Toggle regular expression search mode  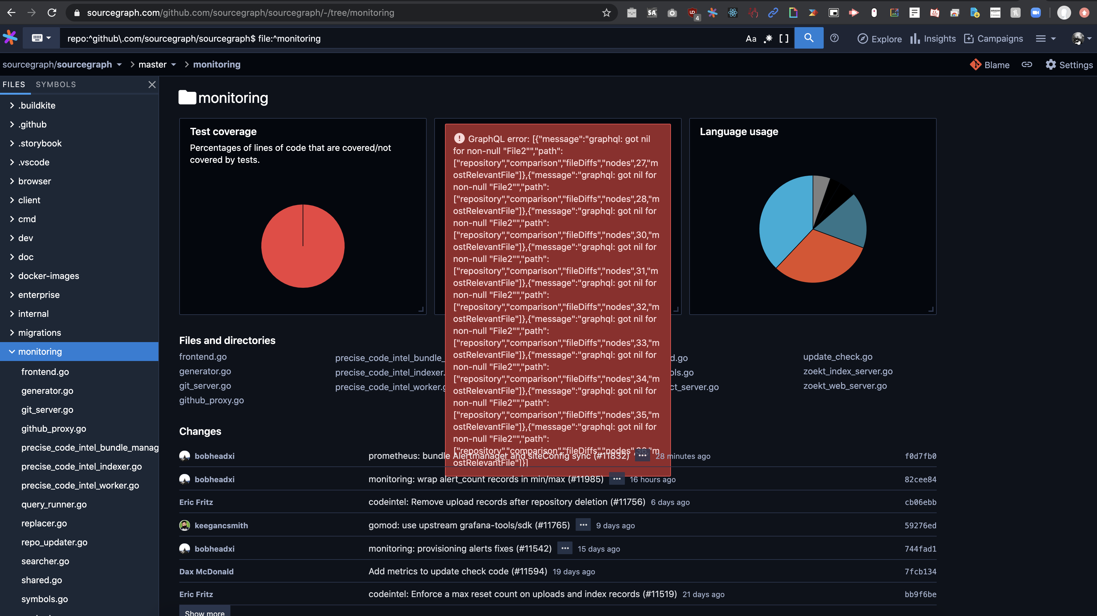(x=768, y=39)
